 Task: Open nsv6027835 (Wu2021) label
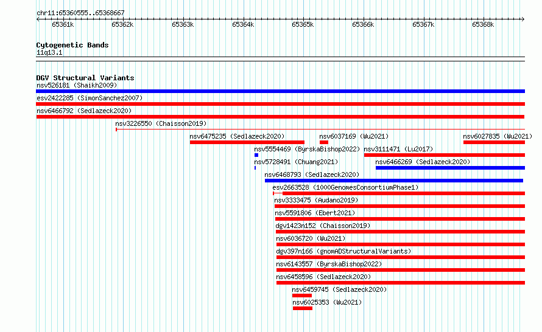pyautogui.click(x=498, y=136)
